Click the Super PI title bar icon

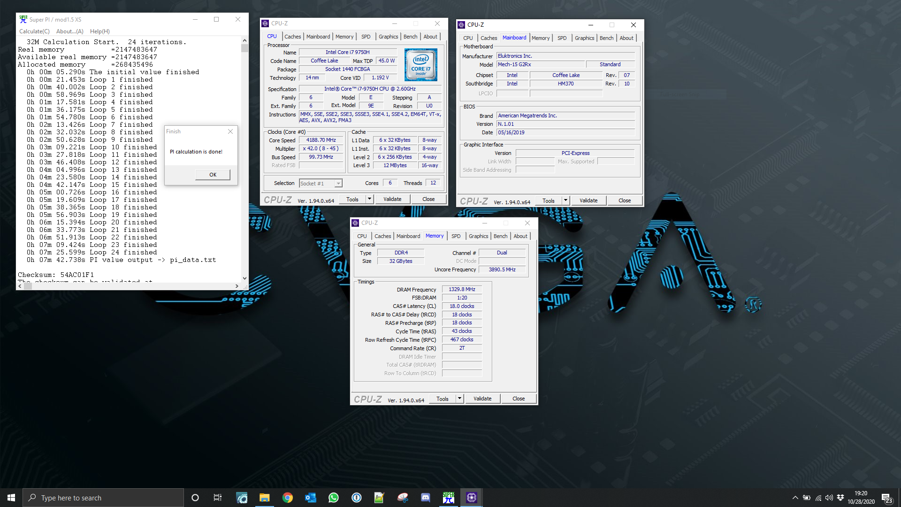(x=23, y=19)
